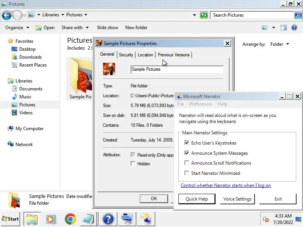The width and height of the screenshot is (303, 227).
Task: Open Videos library
Action: tap(26, 112)
